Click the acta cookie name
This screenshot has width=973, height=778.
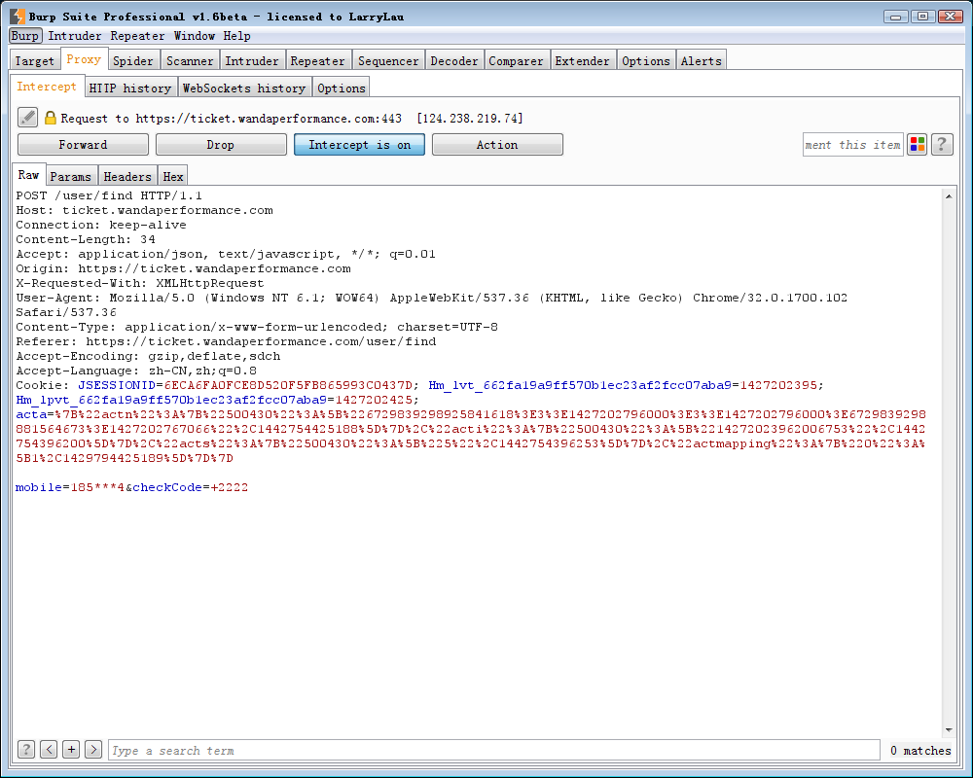pyautogui.click(x=31, y=414)
